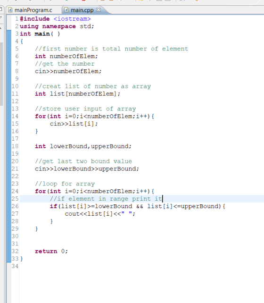The height and width of the screenshot is (303, 264).
Task: Click "std;" on line 2
Action: 87,26
